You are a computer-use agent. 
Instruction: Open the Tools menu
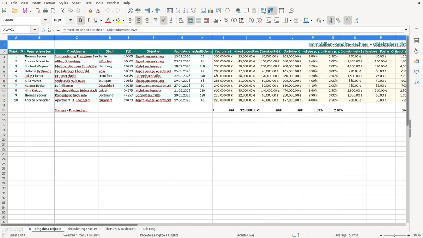(x=99, y=3)
